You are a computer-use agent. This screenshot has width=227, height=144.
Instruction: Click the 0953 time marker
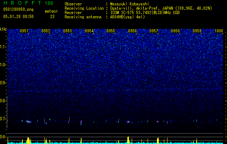tap(67, 31)
